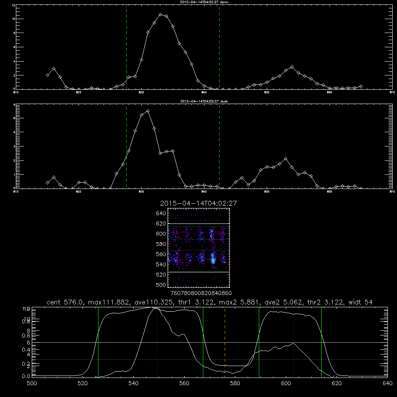397x397 pixels.
Task: Click the '2015-04-14T04:02:27 dusk' plot title
Action: (204, 101)
